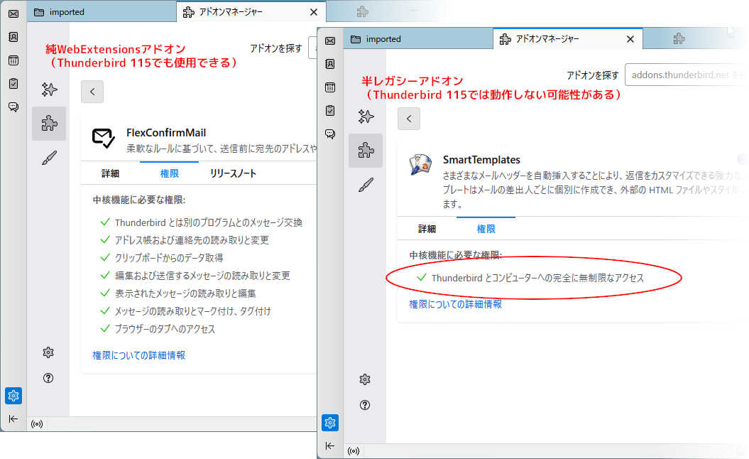
Task: Select Extensions puzzle icon in left window sidebar
Action: [49, 124]
